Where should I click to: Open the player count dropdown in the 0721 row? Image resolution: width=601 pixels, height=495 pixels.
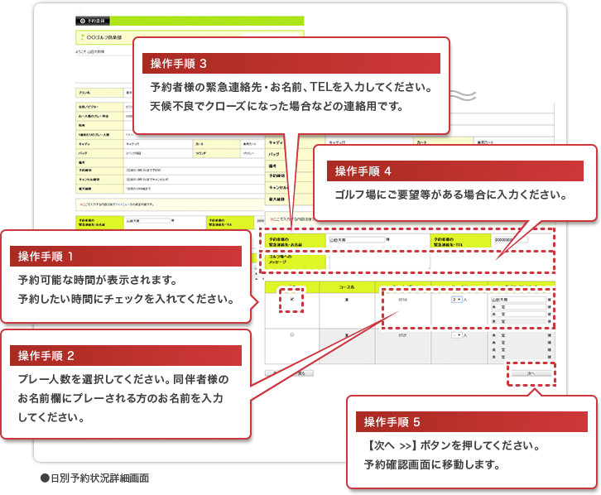pyautogui.click(x=457, y=335)
